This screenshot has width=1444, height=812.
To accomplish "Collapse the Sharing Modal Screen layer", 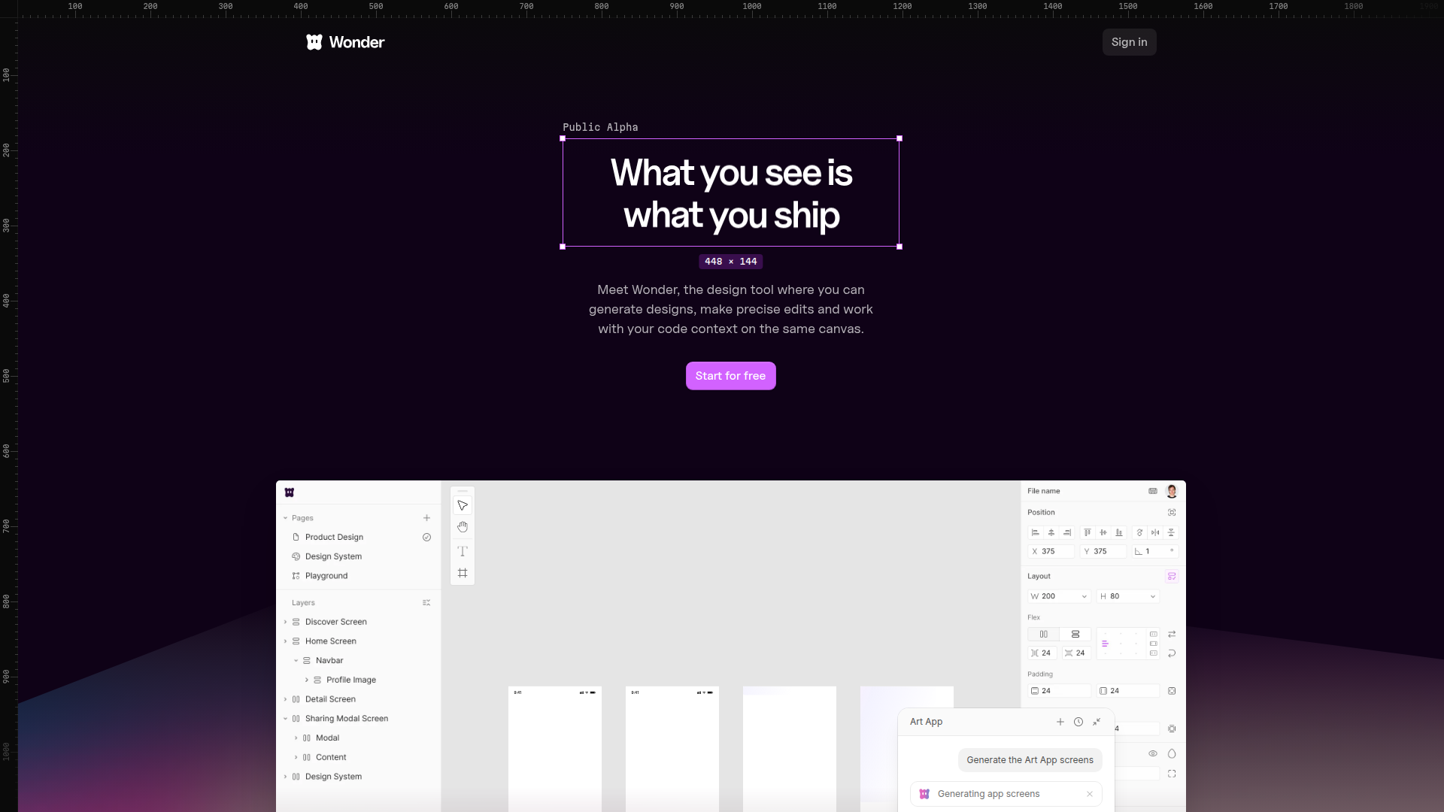I will click(286, 719).
